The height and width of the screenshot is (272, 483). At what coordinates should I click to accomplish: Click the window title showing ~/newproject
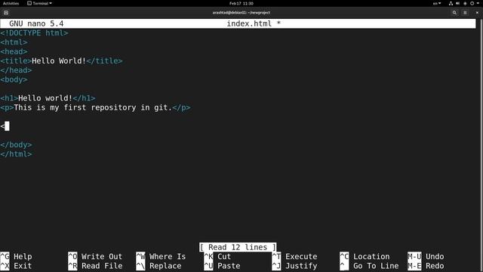coord(241,13)
